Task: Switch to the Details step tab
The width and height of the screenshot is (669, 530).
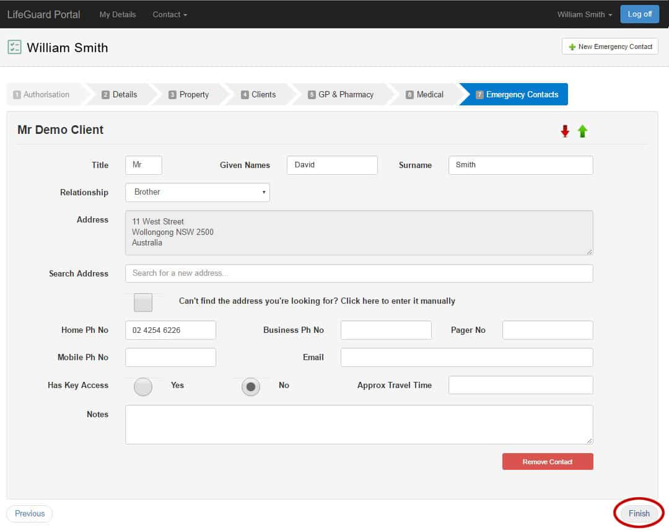Action: point(120,94)
